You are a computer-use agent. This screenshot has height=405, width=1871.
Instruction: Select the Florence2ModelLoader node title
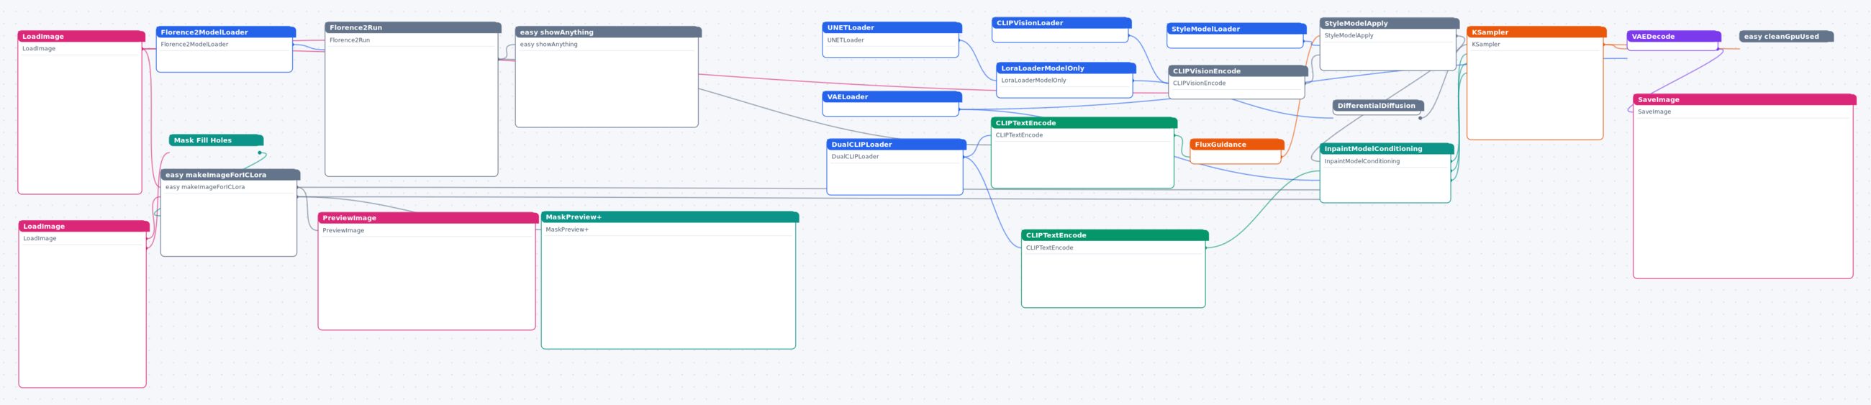[x=226, y=32]
